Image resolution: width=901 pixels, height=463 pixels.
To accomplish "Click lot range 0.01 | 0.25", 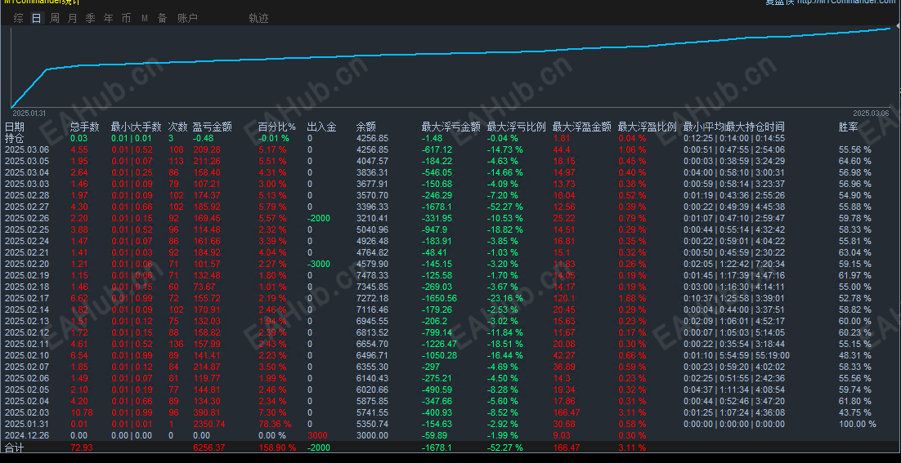I will coord(131,172).
